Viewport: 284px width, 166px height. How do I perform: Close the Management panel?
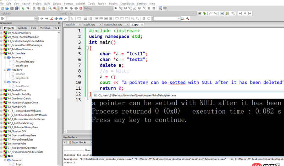(x=59, y=23)
